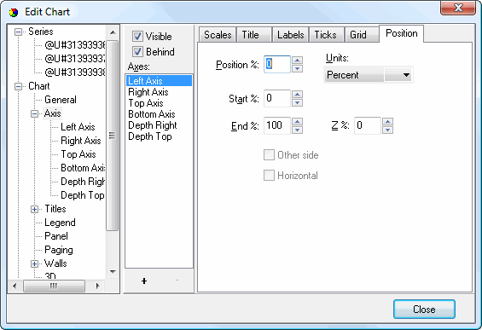
Task: Expand the Titles tree node
Action: point(34,209)
